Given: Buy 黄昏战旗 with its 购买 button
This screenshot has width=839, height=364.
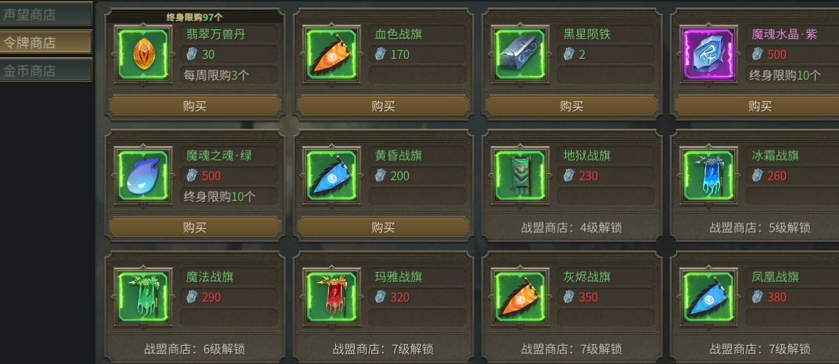Looking at the screenshot, I should point(383,227).
